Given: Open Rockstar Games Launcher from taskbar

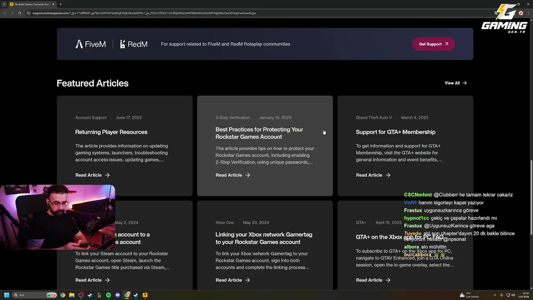Looking at the screenshot, I should [x=145, y=295].
